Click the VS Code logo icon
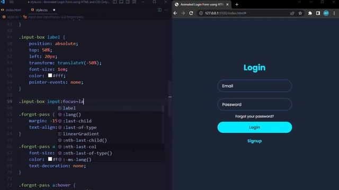The width and height of the screenshot is (339, 190). [x=3, y=2]
